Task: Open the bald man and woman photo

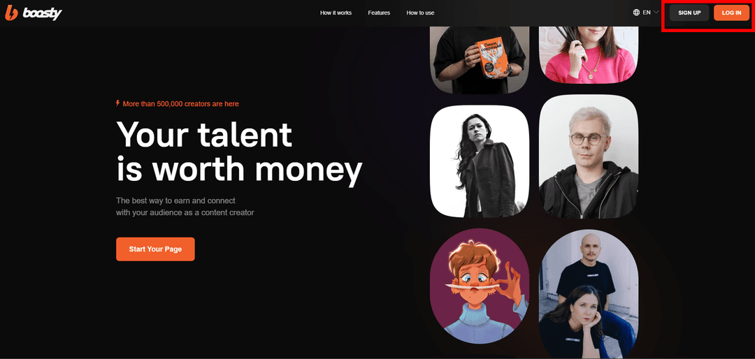Action: tap(589, 294)
